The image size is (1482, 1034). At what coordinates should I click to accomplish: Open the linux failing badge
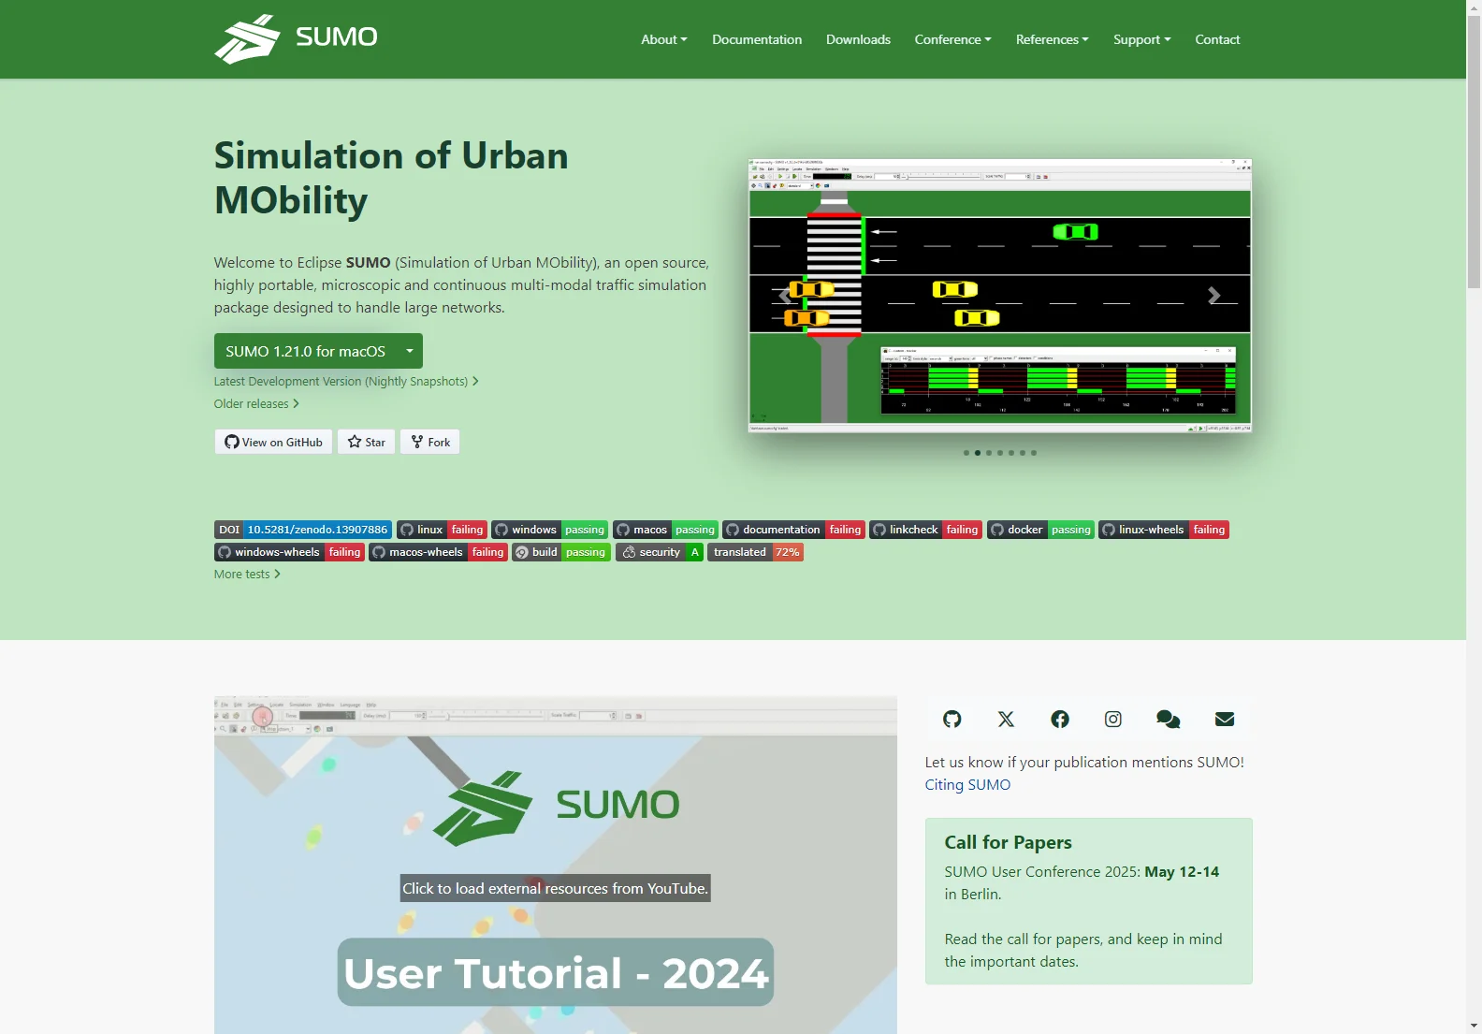click(x=442, y=530)
